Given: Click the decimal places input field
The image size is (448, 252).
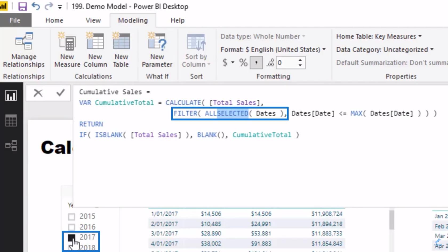Looking at the screenshot, I should [287, 63].
